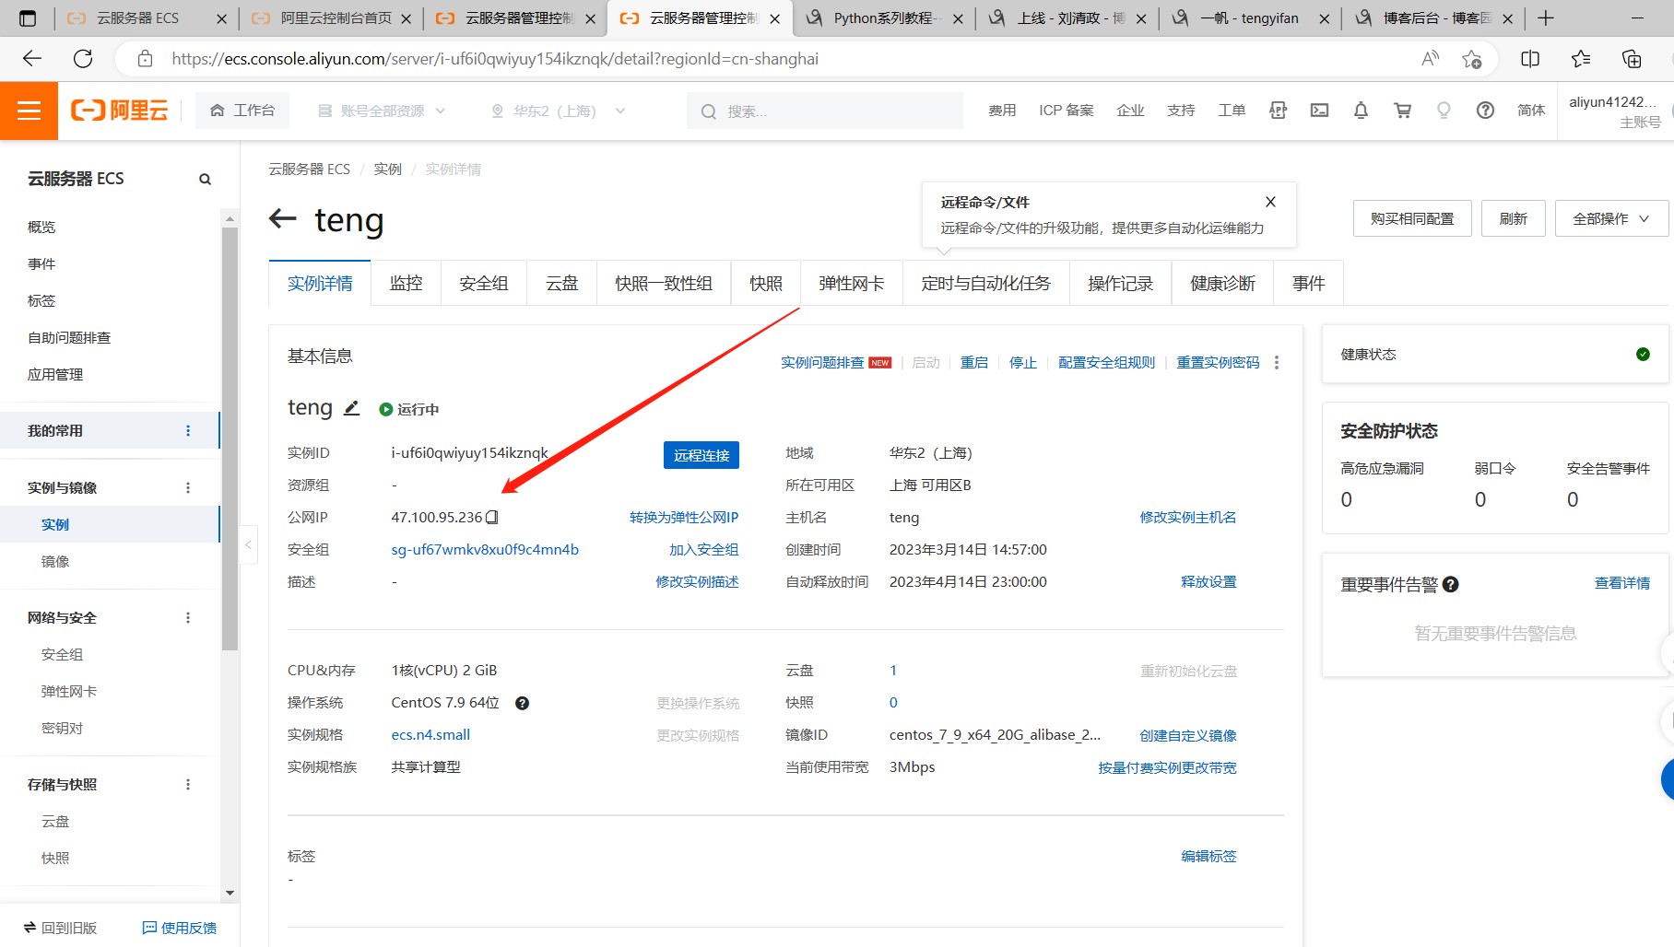Image resolution: width=1674 pixels, height=947 pixels.
Task: Open the 操作记录 tab
Action: click(x=1121, y=283)
